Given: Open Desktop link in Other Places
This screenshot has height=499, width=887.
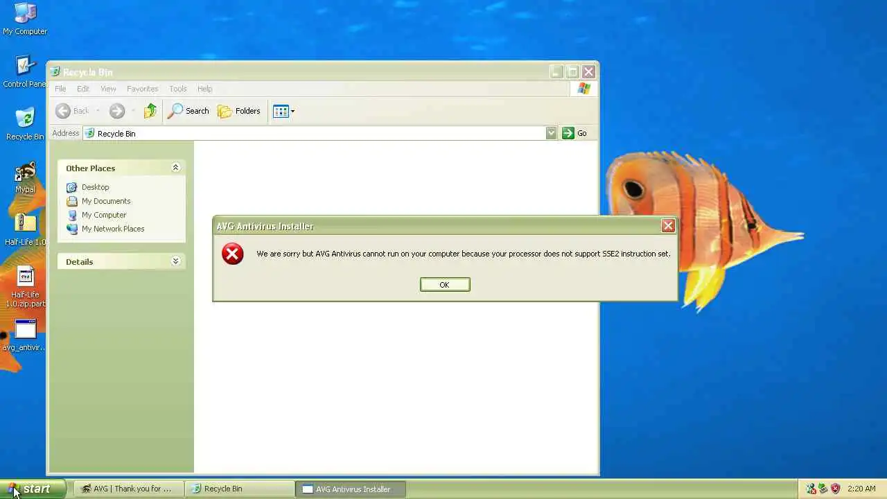Looking at the screenshot, I should coord(88,187).
